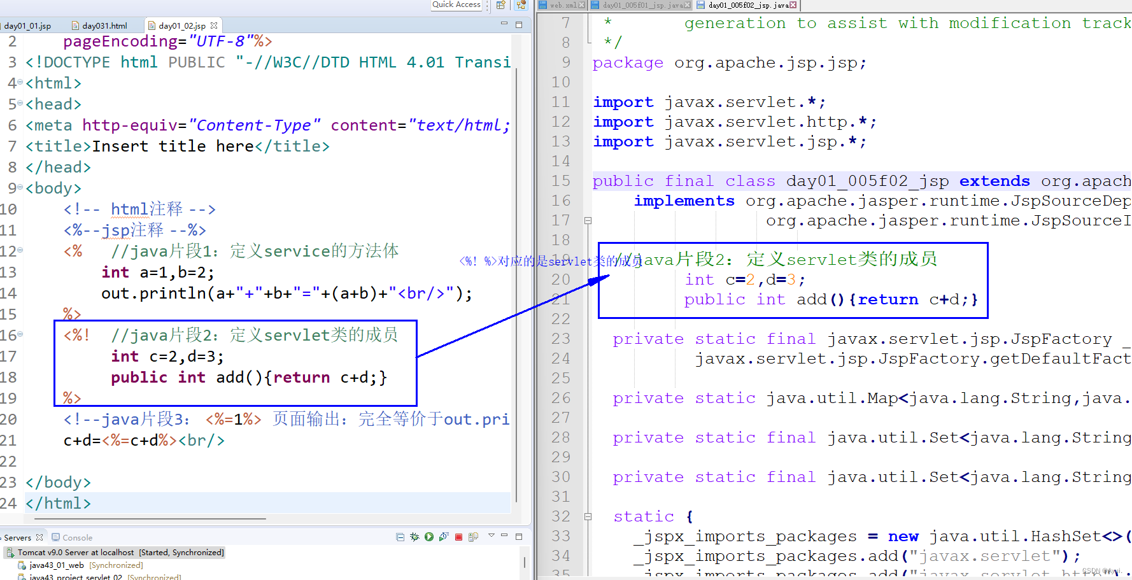1132x580 pixels.
Task: Click 'package org.apache.jsp.jsp;' line
Action: pyautogui.click(x=730, y=62)
